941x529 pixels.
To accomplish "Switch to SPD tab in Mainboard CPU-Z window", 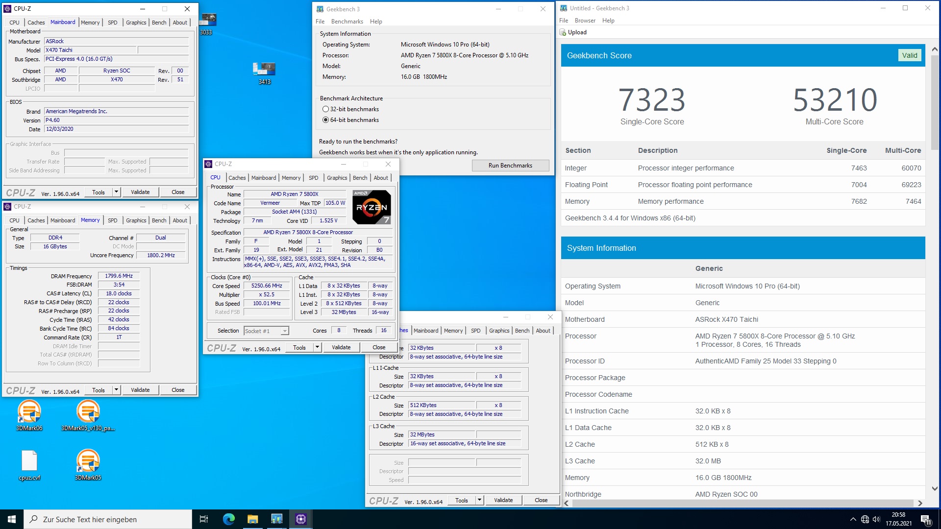I will pos(113,23).
